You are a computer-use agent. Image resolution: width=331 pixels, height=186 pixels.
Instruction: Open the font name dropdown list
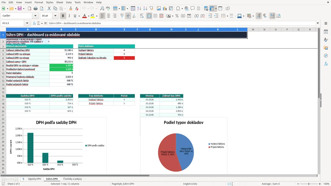pyautogui.click(x=35, y=16)
